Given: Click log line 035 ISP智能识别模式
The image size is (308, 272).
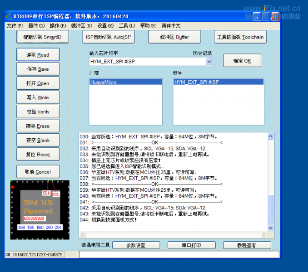Looking at the screenshot, I should point(122,166).
